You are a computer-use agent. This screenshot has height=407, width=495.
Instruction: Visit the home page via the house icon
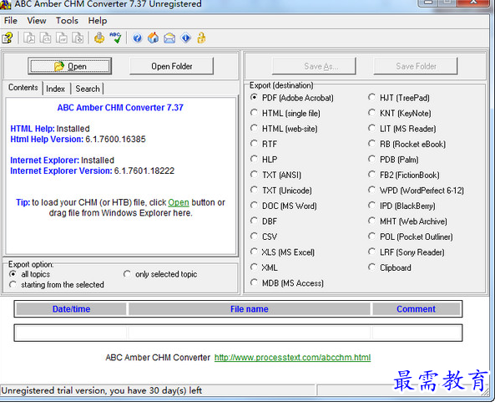[x=154, y=38]
